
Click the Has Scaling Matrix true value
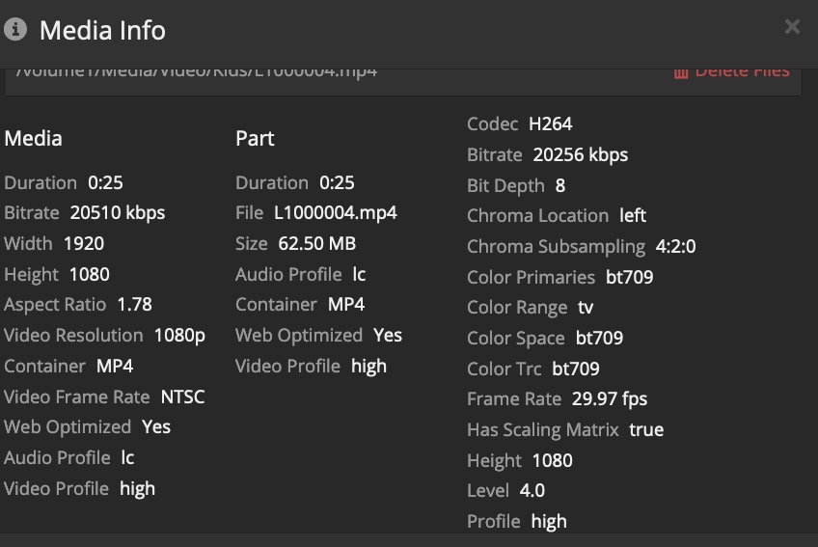point(646,429)
